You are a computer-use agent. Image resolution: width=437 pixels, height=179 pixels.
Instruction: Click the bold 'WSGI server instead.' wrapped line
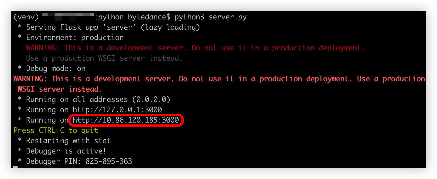pyautogui.click(x=60, y=89)
